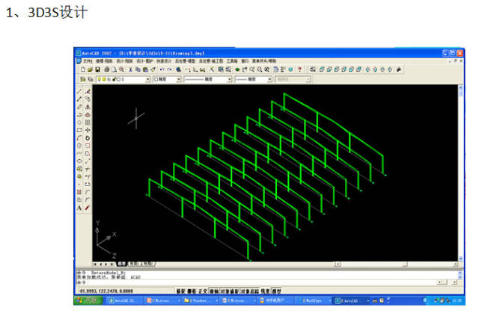
Task: Toggle 栅格 (grid) in the status bar
Action: tap(192, 291)
